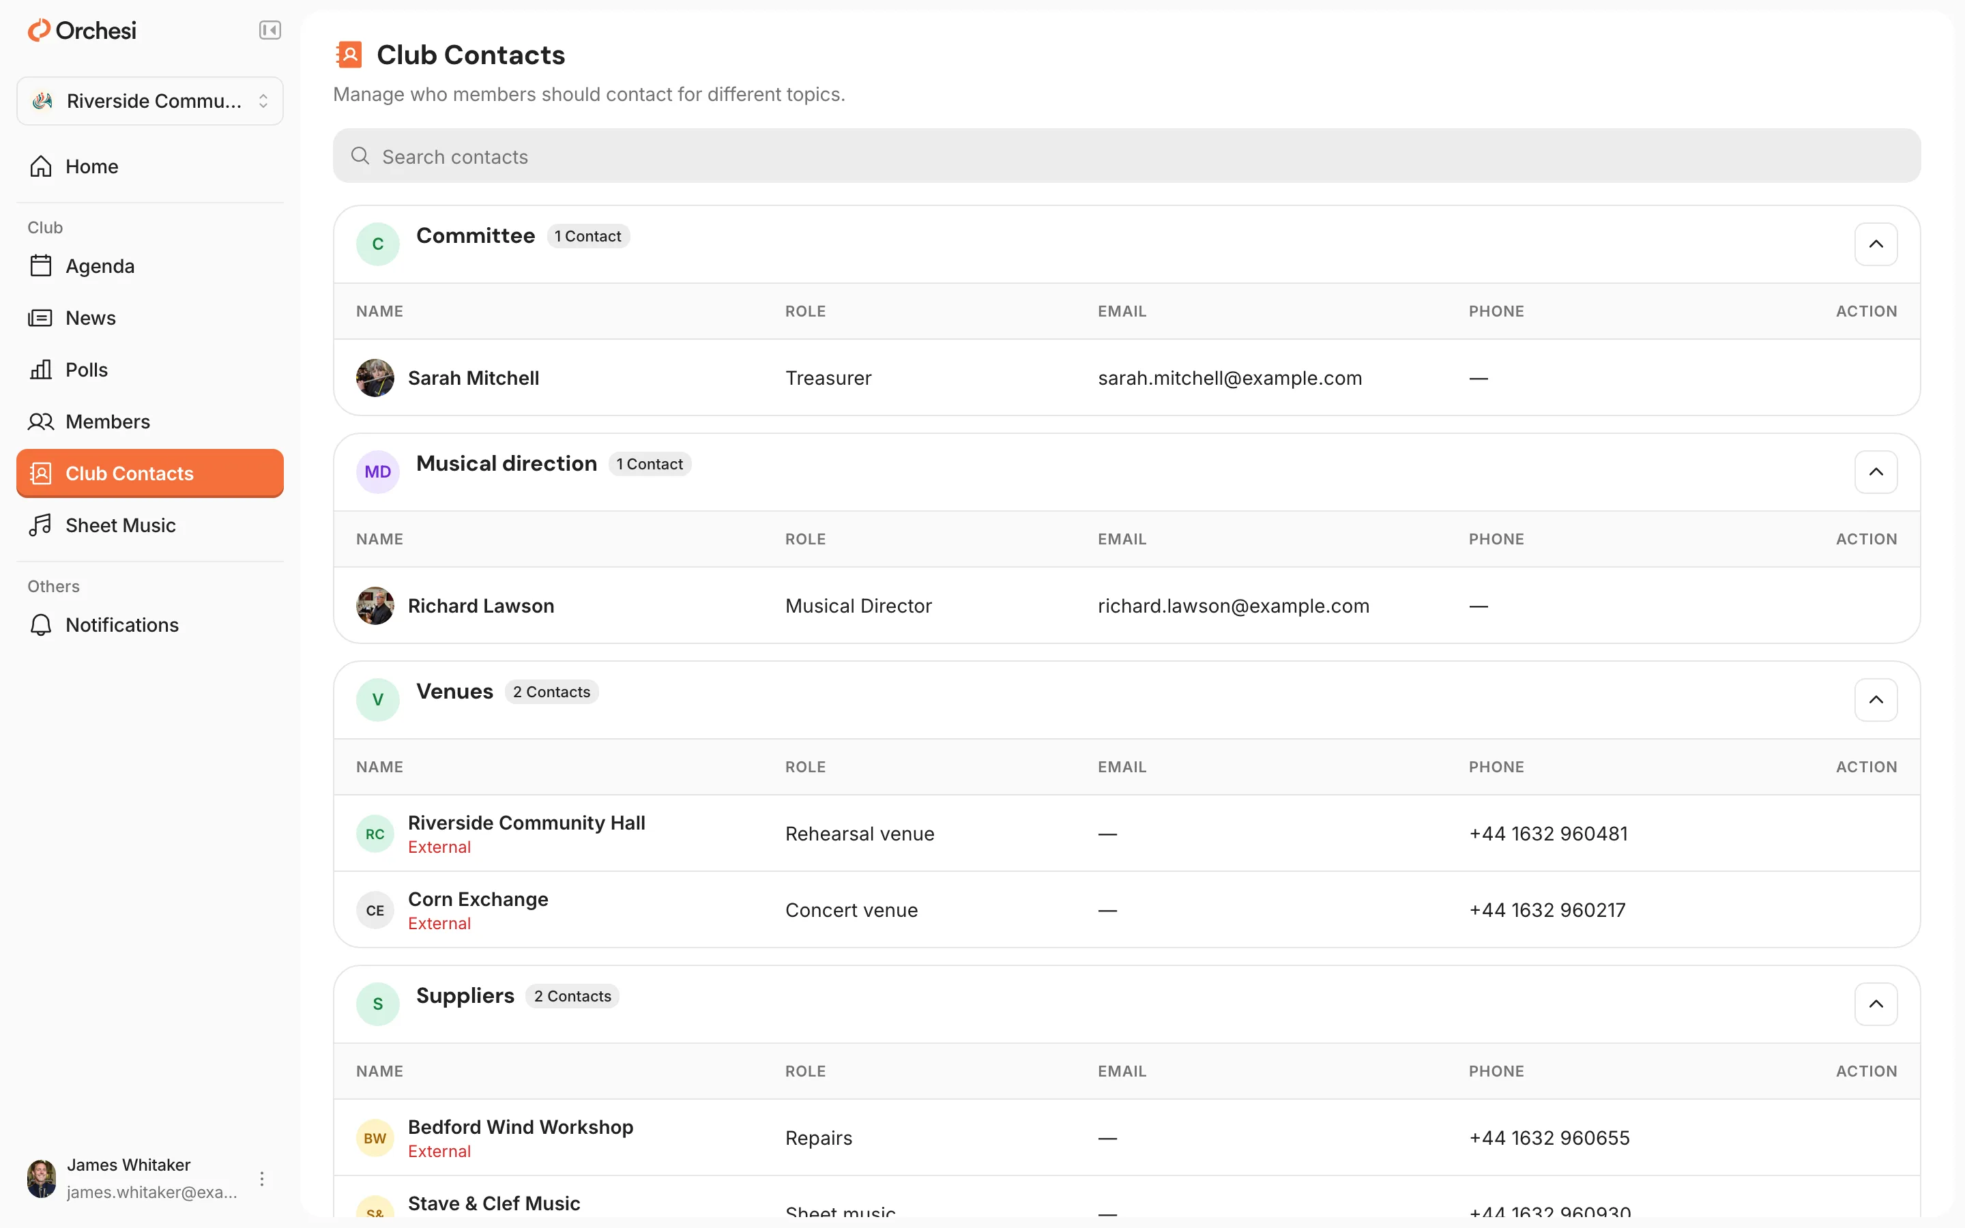Viewport: 1965px width, 1228px height.
Task: Click phone number +44 1632 960217
Action: tap(1547, 911)
